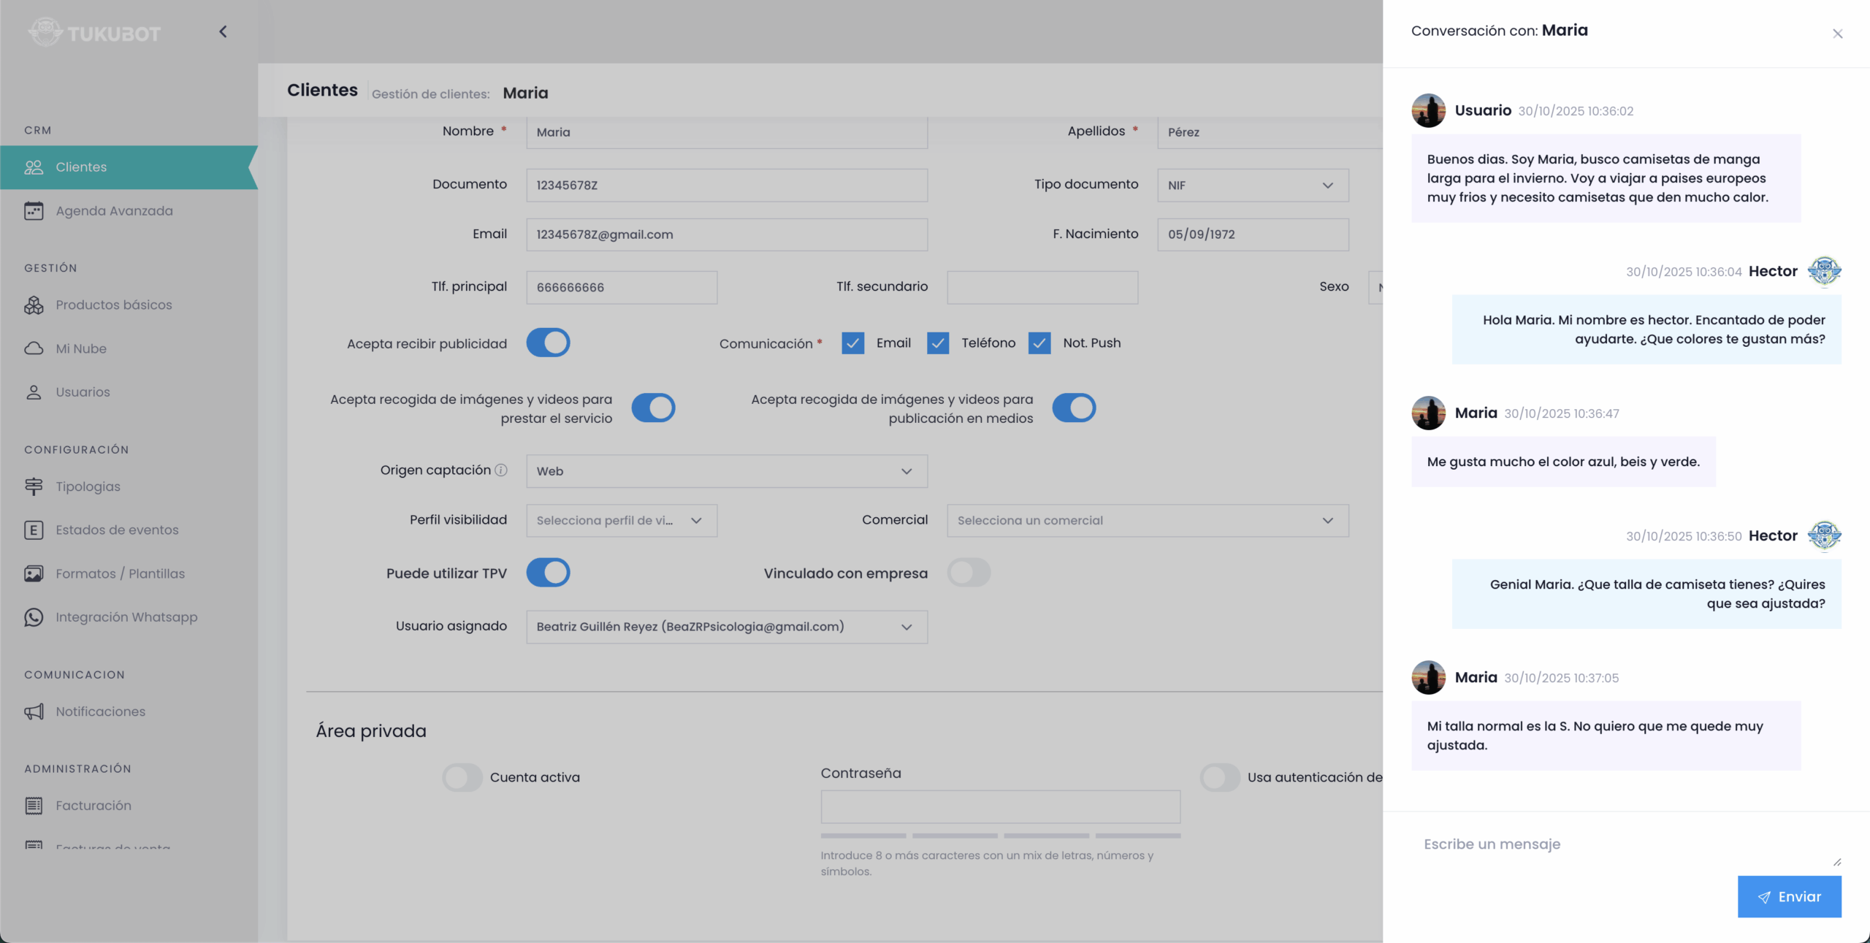Uncheck the Teléfono communication checkbox
Image resolution: width=1870 pixels, height=943 pixels.
pos(937,343)
